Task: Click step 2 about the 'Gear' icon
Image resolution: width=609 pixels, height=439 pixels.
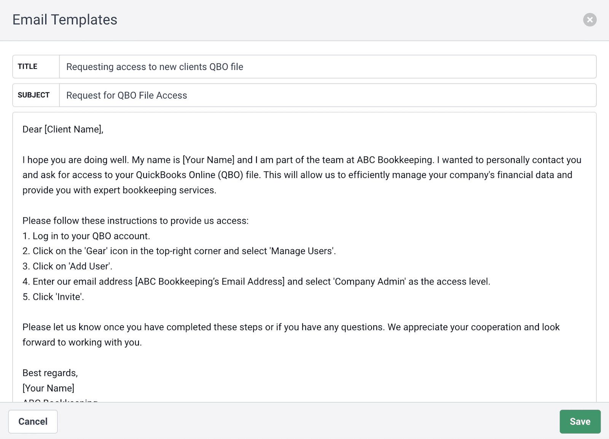Action: pyautogui.click(x=179, y=251)
